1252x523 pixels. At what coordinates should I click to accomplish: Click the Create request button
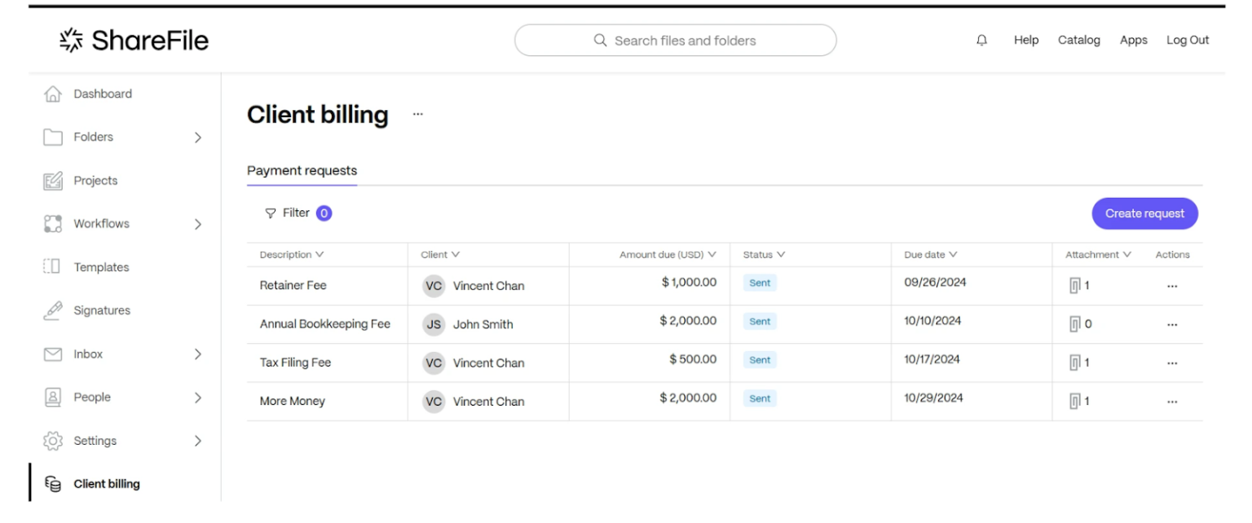[1144, 213]
